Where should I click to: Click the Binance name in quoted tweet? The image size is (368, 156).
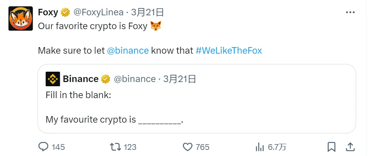(x=81, y=79)
